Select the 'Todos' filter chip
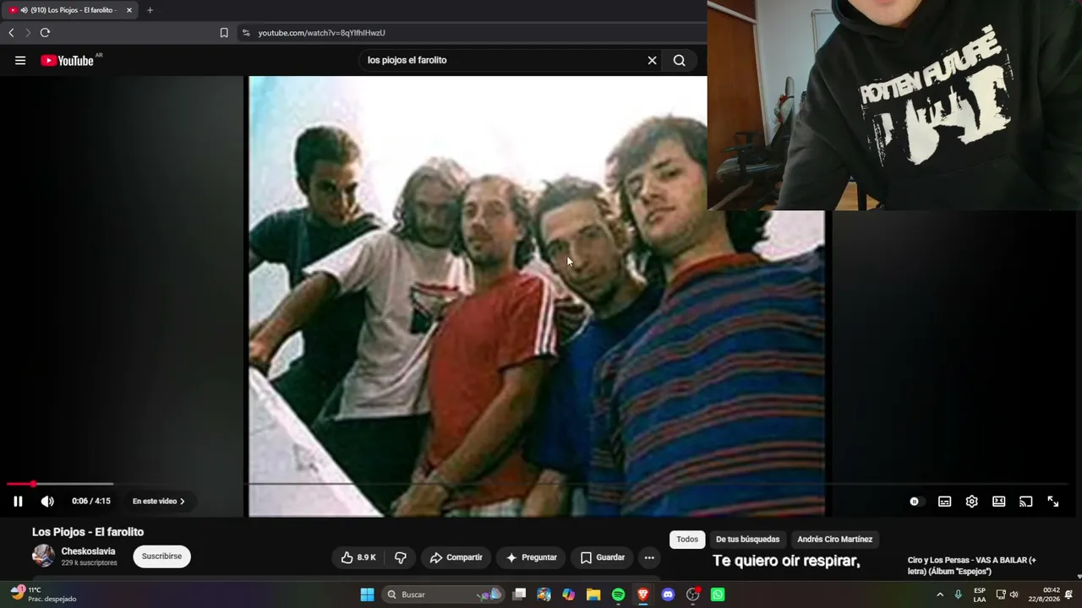 [687, 540]
